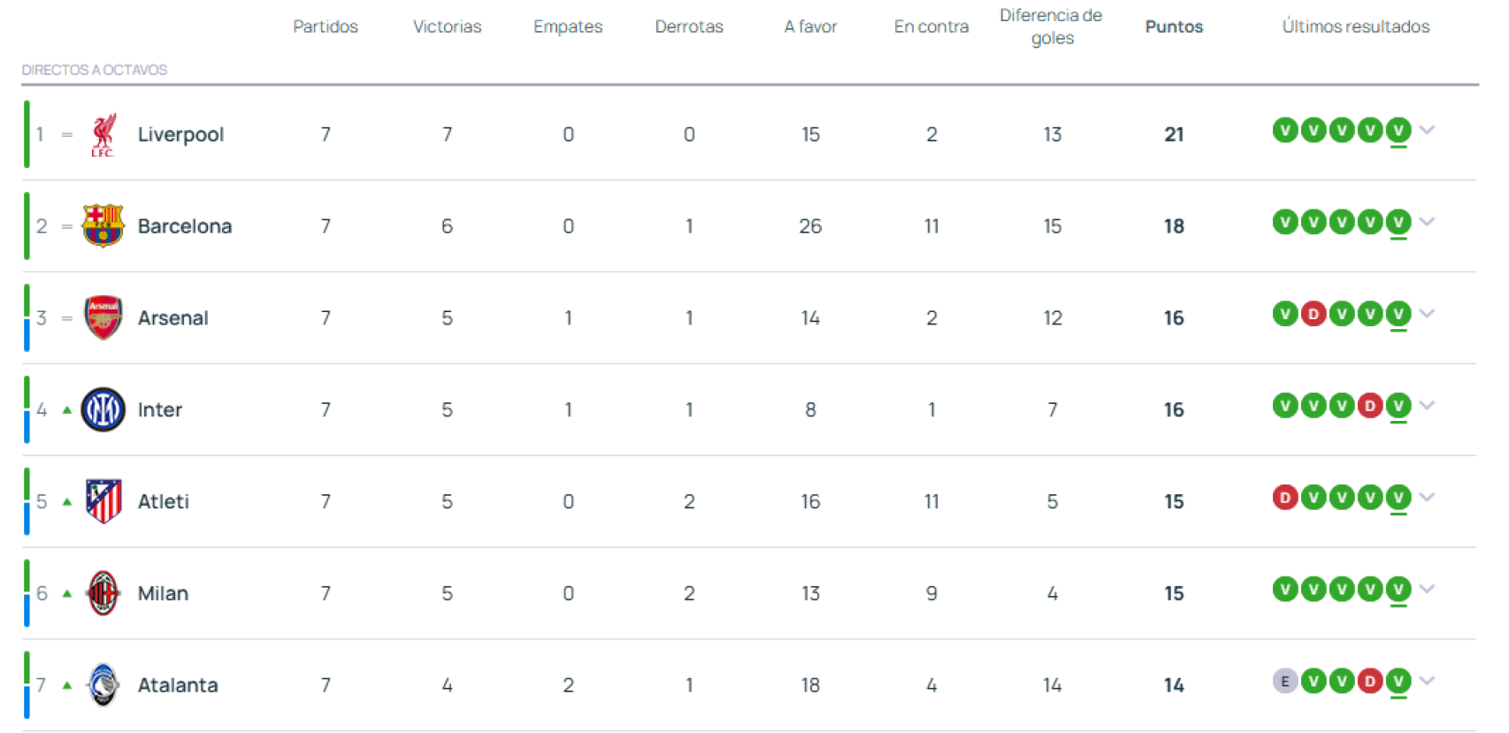The image size is (1509, 733).
Task: Click Atalanta's 14 points value
Action: click(x=1174, y=685)
